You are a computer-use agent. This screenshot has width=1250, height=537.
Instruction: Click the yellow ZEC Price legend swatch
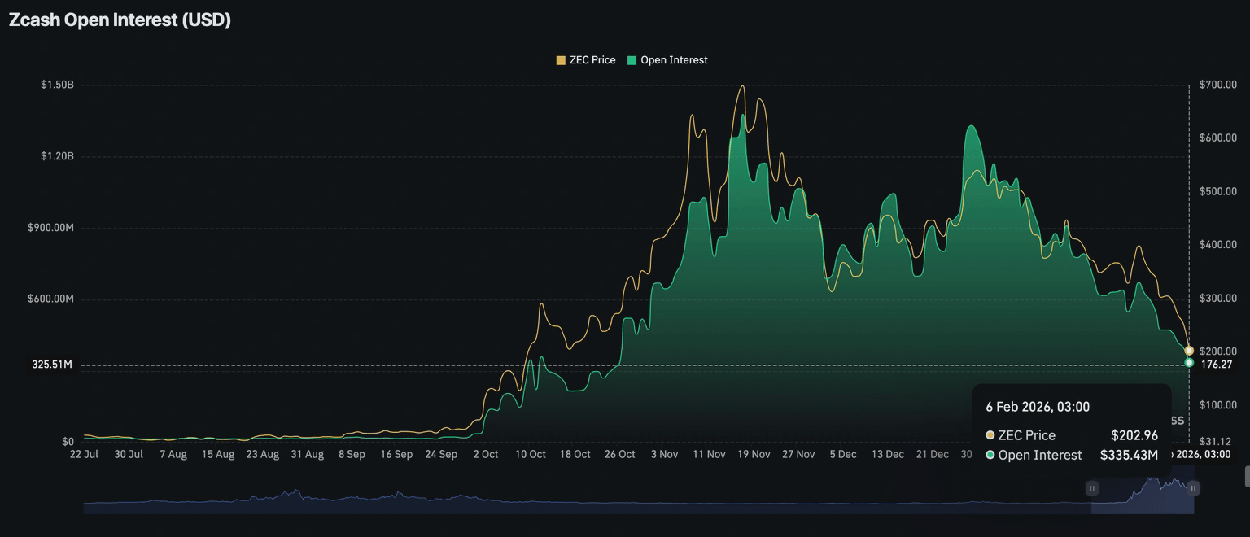click(561, 60)
